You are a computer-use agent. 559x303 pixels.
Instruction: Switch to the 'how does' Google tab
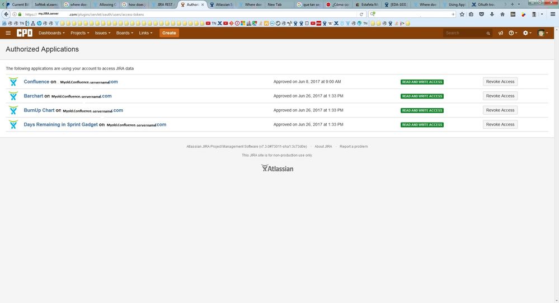point(134,4)
